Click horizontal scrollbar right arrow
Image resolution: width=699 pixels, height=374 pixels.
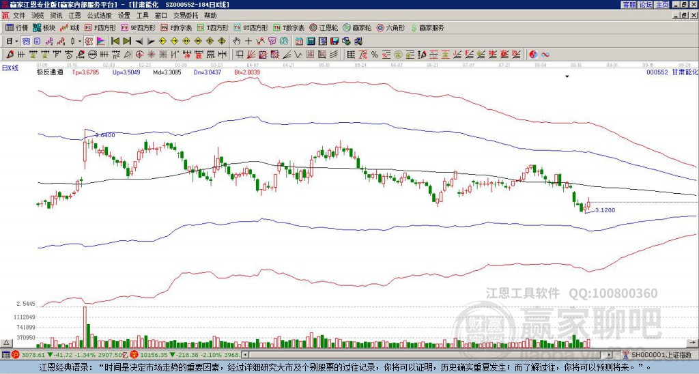(x=610, y=355)
